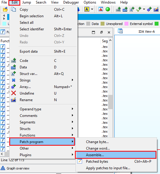
Task: Select Undefine in Edit menu
Action: (x=43, y=93)
